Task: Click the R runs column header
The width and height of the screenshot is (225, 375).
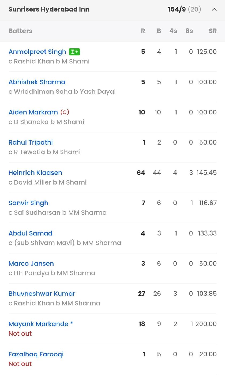Action: [x=143, y=31]
